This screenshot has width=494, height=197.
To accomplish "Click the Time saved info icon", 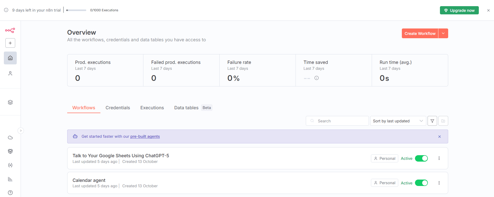I will point(316,78).
